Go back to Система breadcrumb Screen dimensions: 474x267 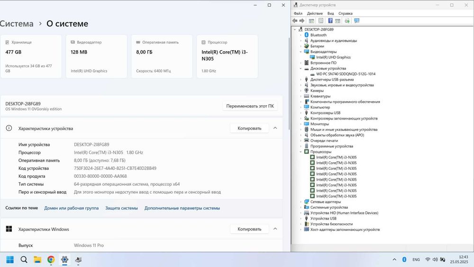[17, 24]
